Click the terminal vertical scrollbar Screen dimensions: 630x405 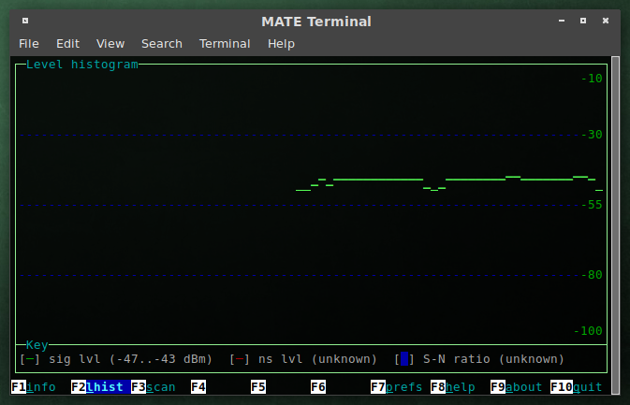coord(615,215)
